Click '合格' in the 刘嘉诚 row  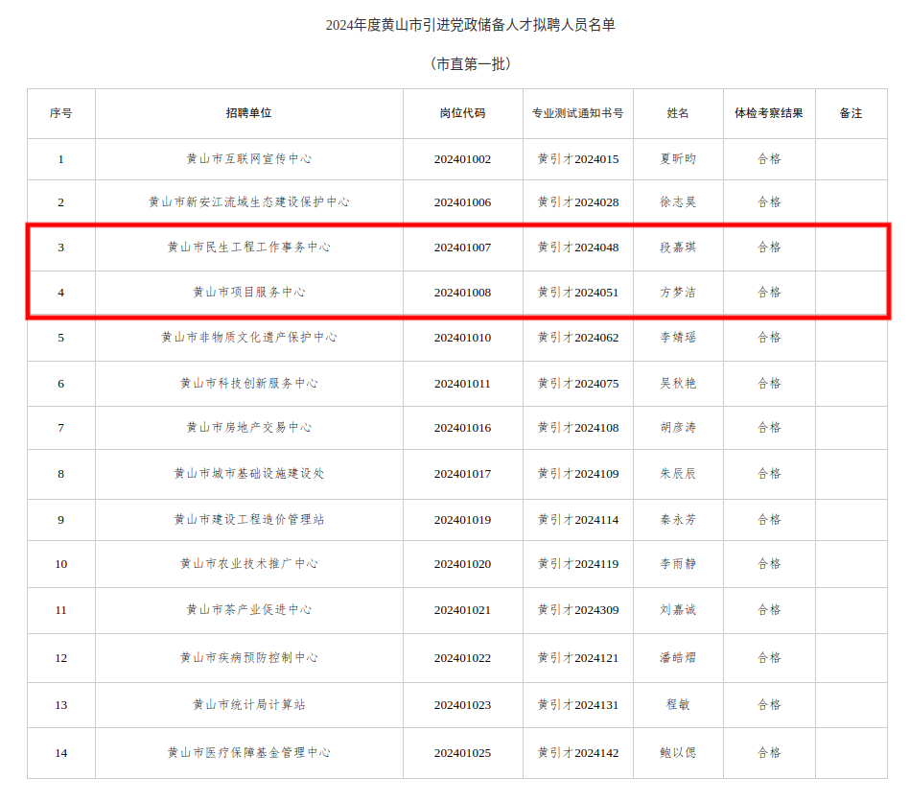tap(769, 610)
